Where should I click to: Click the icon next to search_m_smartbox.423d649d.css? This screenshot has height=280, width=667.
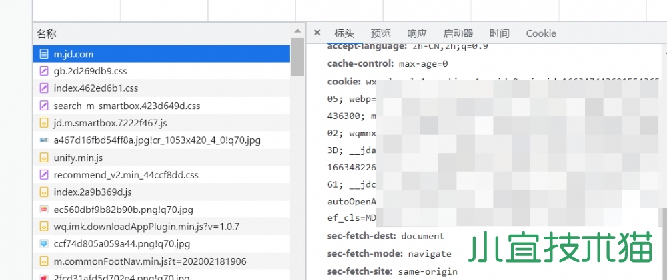43,106
